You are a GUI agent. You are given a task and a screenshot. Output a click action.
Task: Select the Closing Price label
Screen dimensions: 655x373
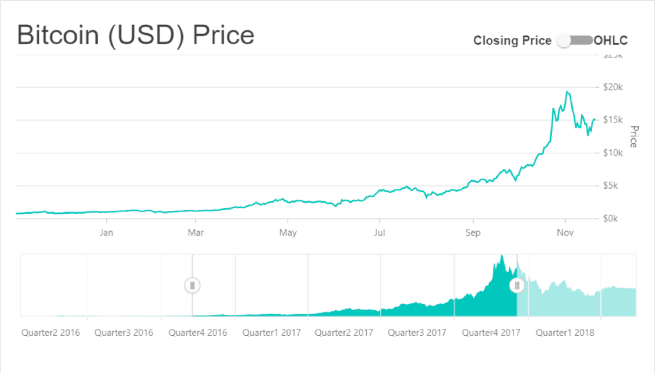click(512, 41)
